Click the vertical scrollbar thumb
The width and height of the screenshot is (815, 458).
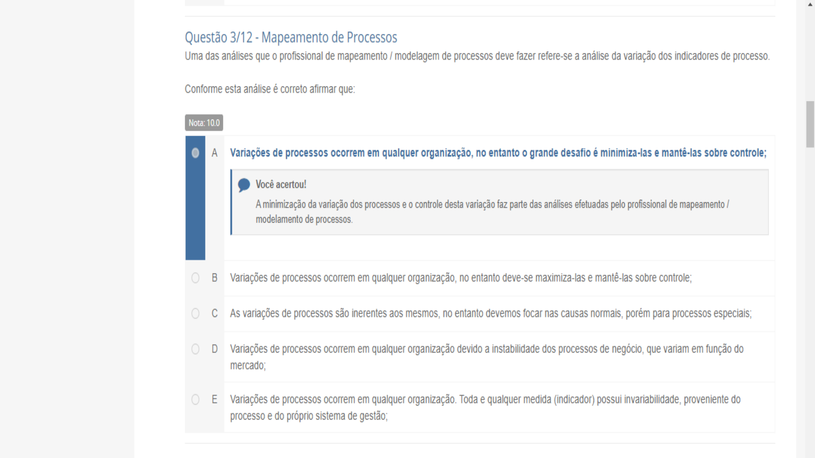[x=810, y=124]
